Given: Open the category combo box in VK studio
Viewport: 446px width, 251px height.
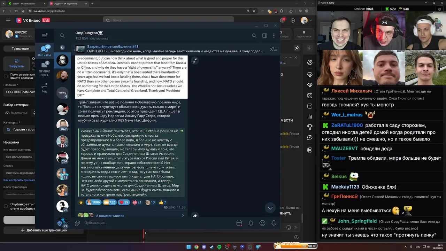Looking at the screenshot, I should click(19, 130).
